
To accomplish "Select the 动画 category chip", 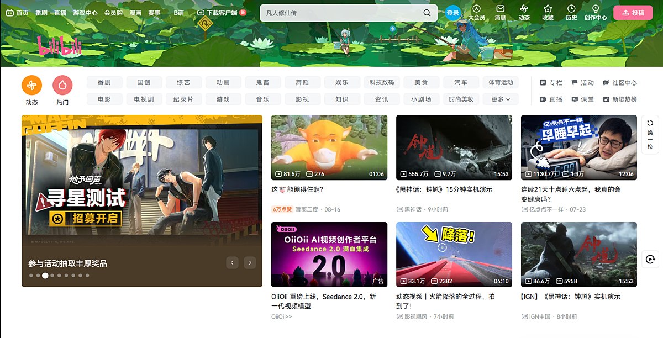I will [x=223, y=82].
